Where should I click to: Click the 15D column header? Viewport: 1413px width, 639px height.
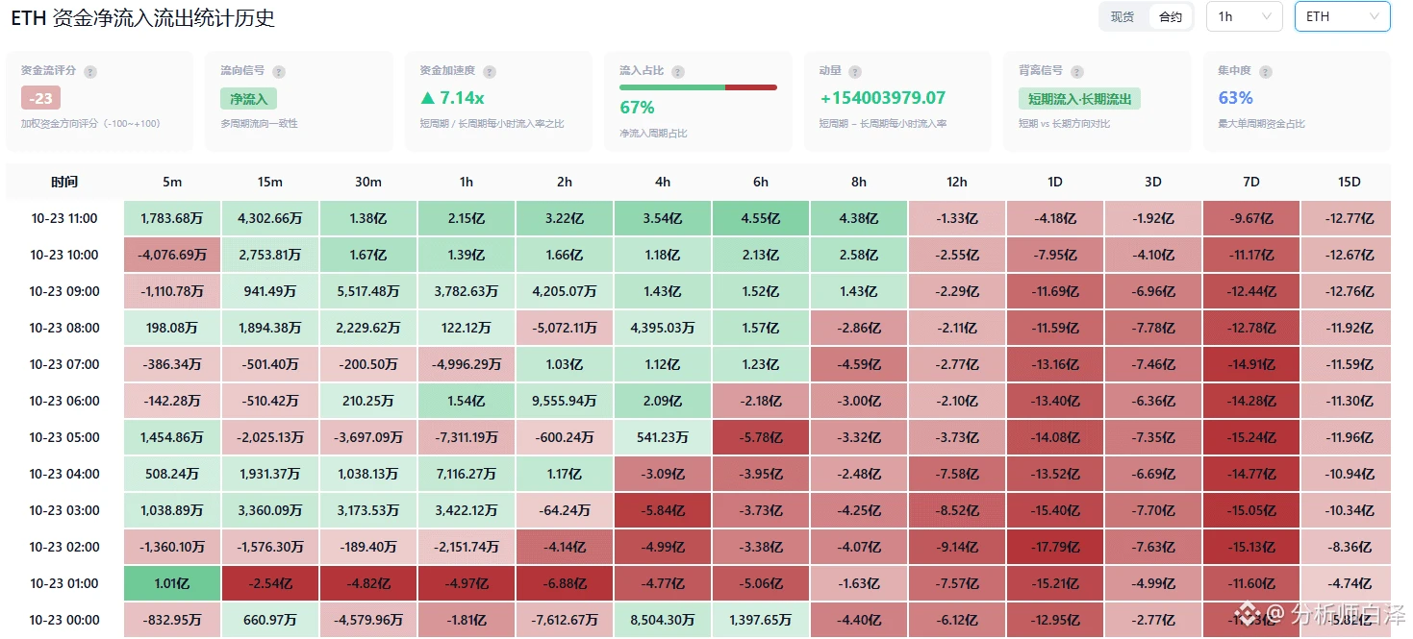click(1350, 182)
